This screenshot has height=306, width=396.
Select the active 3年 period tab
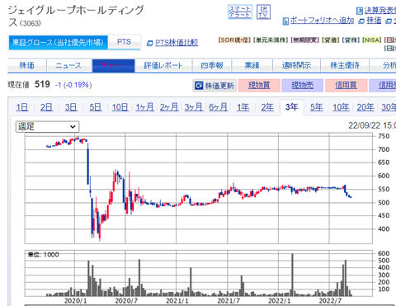coord(292,107)
